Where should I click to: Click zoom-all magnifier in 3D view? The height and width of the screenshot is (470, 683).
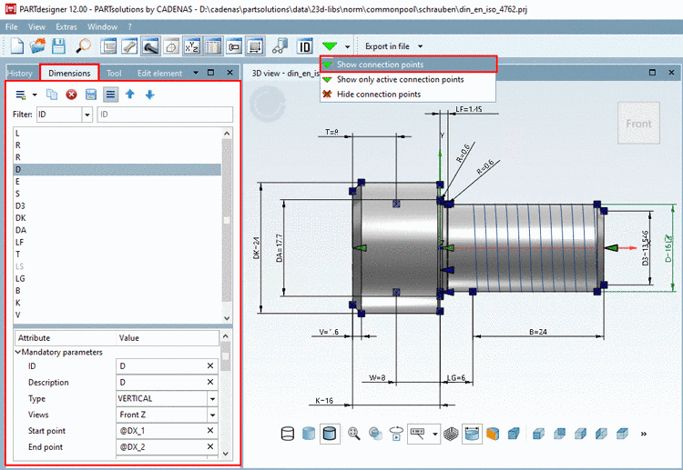(x=353, y=434)
